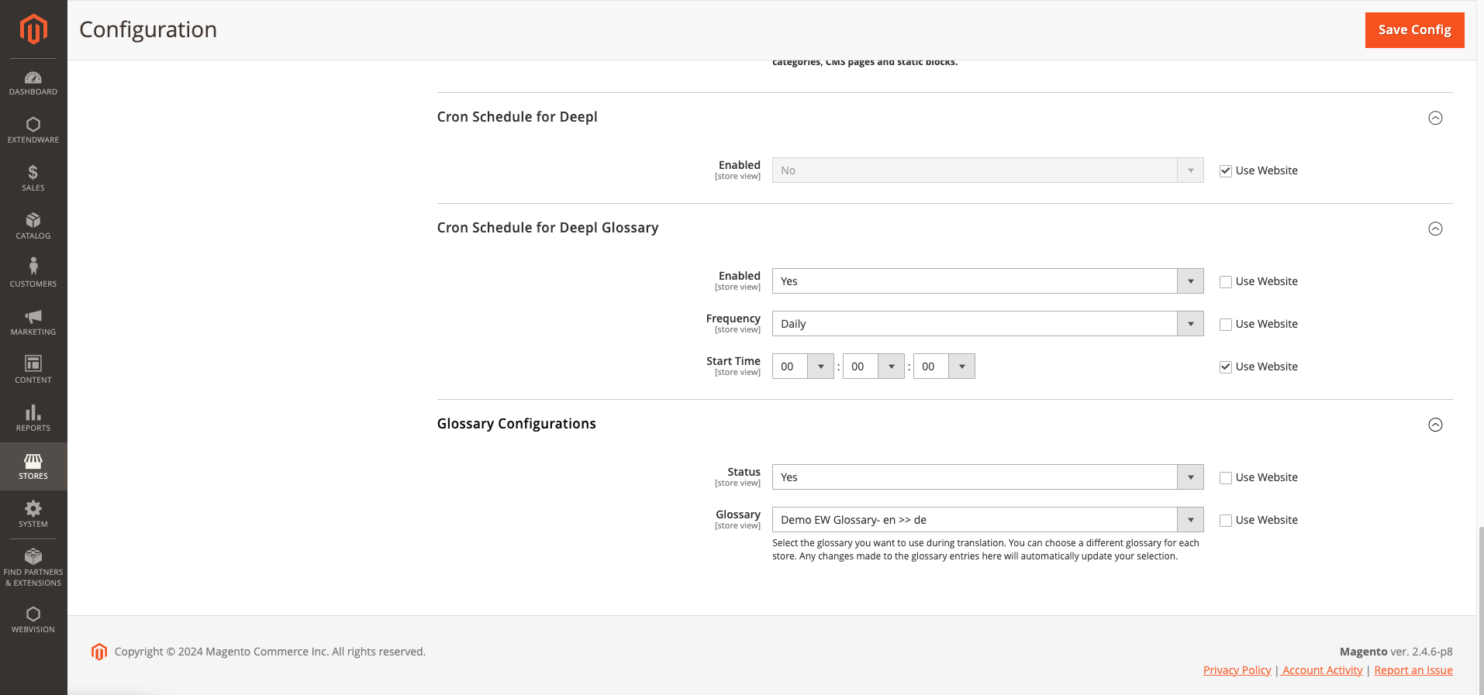Open Report an Issue link

(x=1413, y=670)
